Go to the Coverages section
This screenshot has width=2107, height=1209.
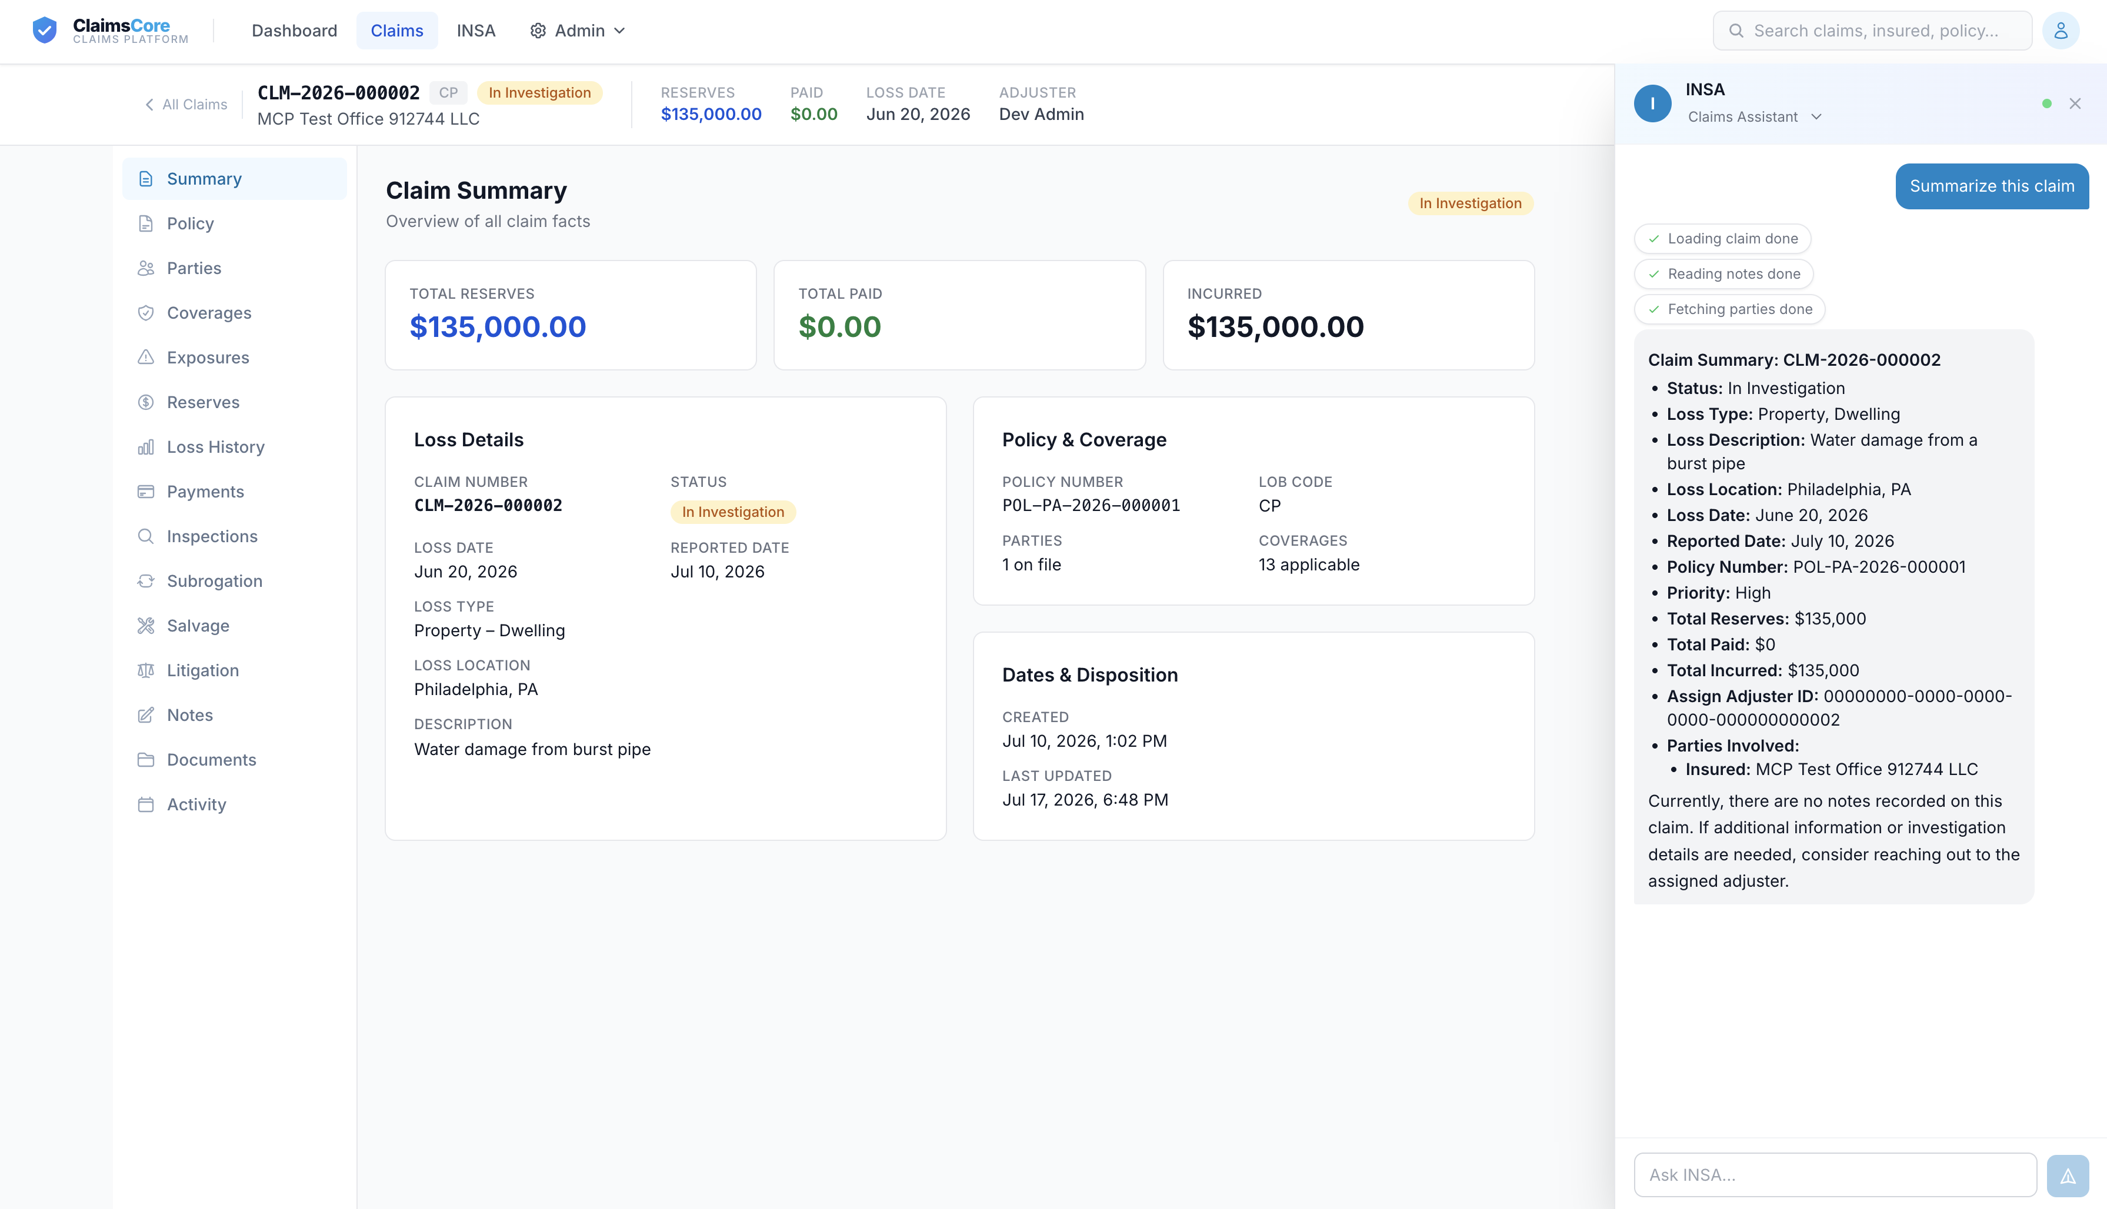click(234, 313)
